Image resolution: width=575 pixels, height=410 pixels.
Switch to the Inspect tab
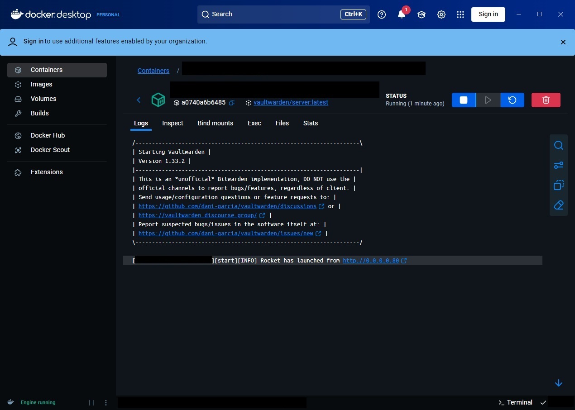point(172,123)
